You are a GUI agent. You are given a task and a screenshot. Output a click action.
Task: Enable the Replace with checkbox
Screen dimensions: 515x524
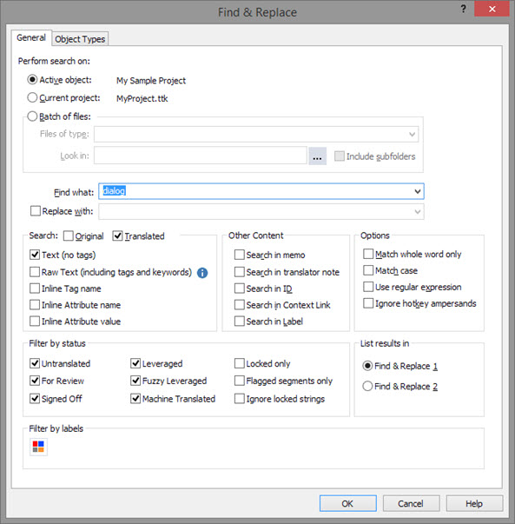pyautogui.click(x=35, y=211)
